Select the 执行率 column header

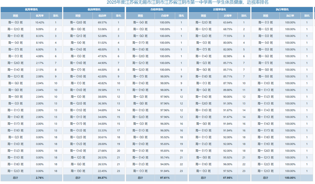[x=290, y=16]
